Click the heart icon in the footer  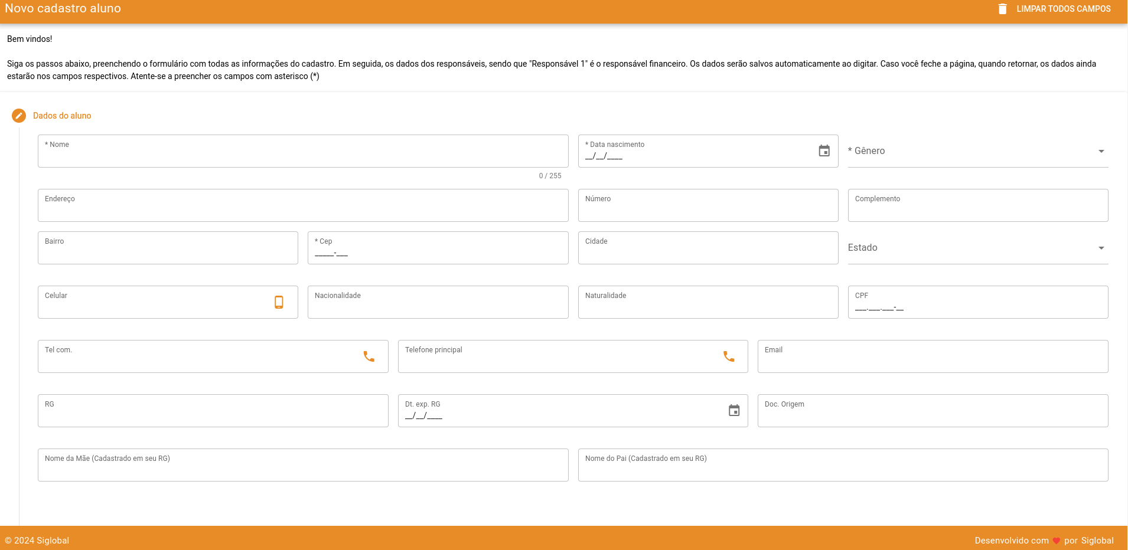coord(1057,541)
